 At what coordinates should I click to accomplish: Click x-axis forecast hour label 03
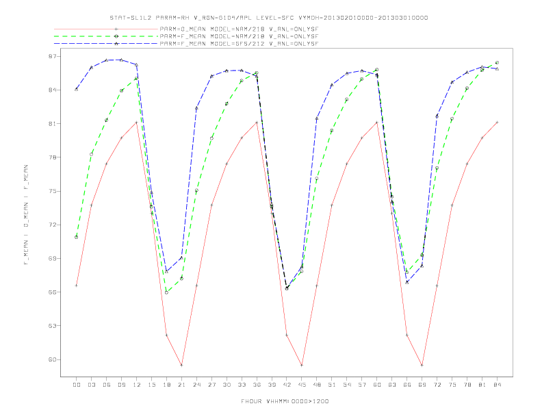(x=91, y=385)
